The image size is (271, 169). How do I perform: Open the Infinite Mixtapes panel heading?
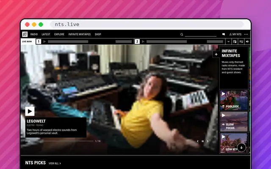click(x=231, y=53)
